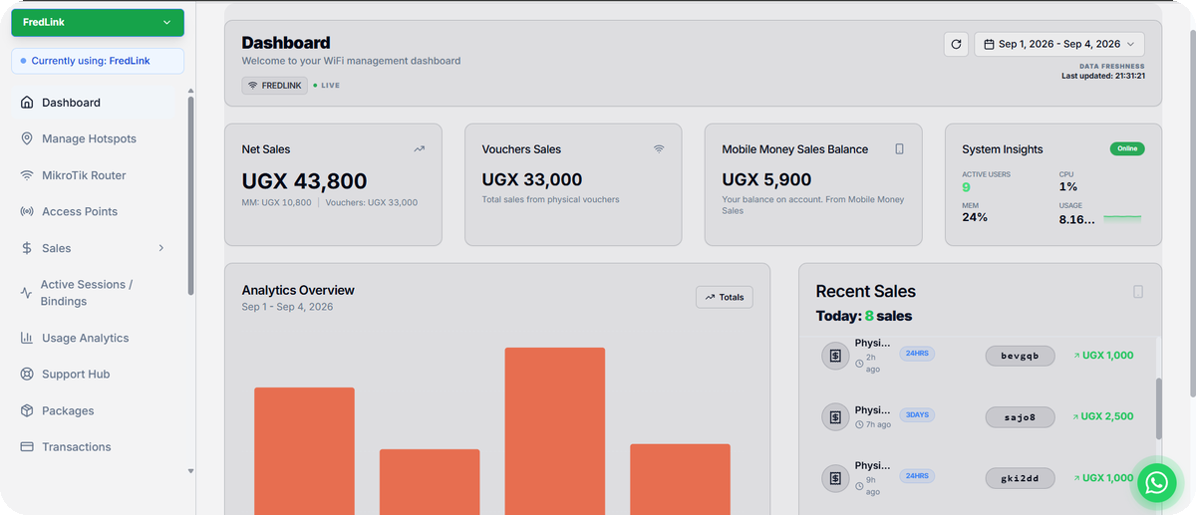
Task: Click the Support Hub lifebuoy icon
Action: pyautogui.click(x=27, y=375)
